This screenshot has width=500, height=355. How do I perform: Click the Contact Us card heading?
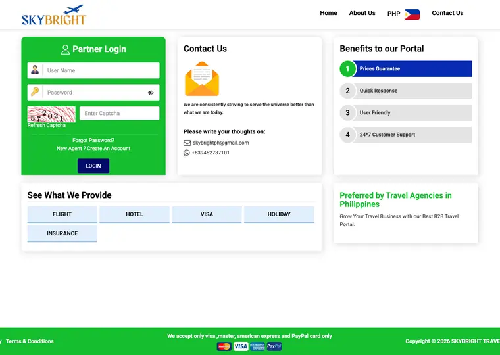(x=205, y=49)
